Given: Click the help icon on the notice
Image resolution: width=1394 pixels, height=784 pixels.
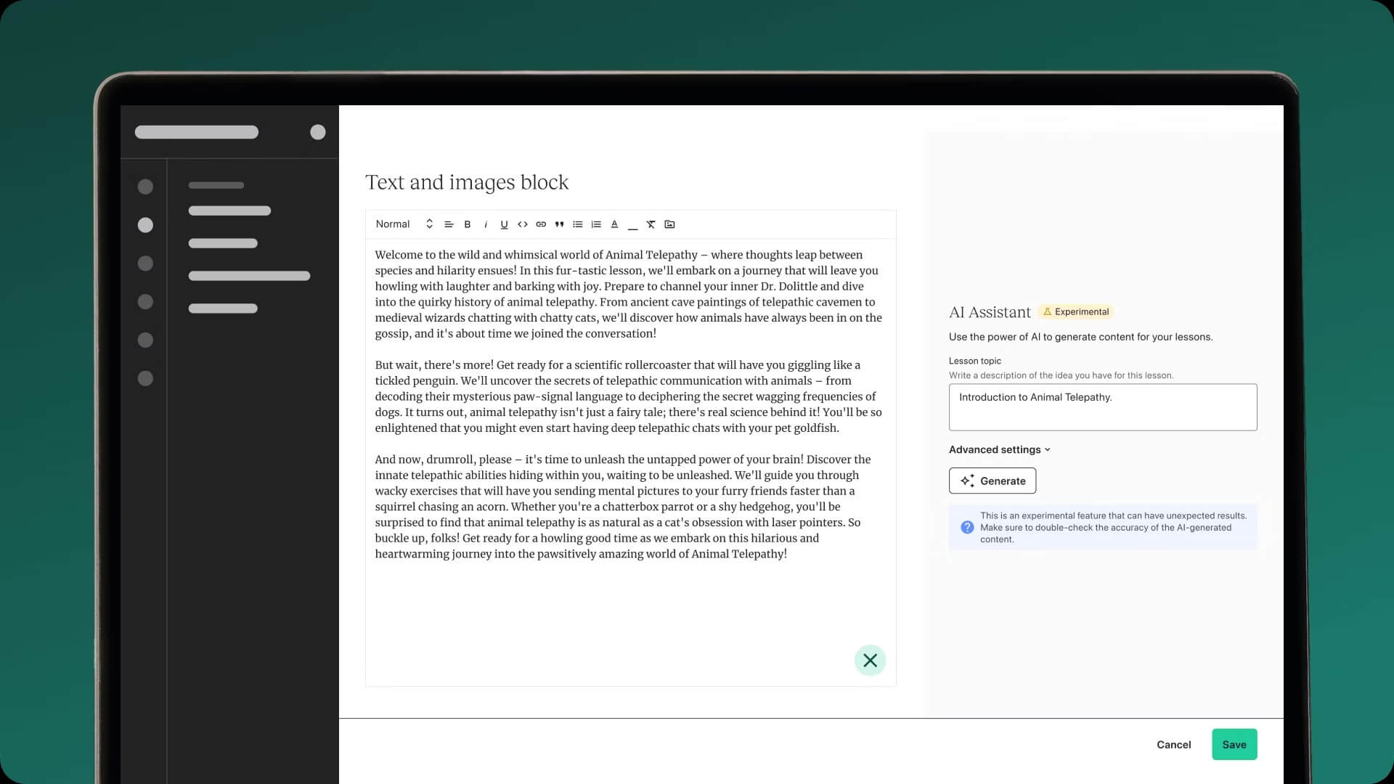Looking at the screenshot, I should click(967, 527).
